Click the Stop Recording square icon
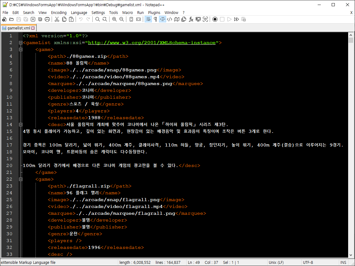The width and height of the screenshot is (355, 266). (x=222, y=20)
